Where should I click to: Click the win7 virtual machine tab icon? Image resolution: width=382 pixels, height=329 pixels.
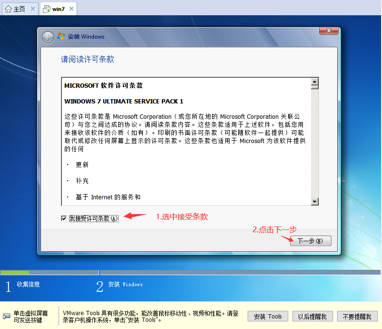(x=47, y=9)
